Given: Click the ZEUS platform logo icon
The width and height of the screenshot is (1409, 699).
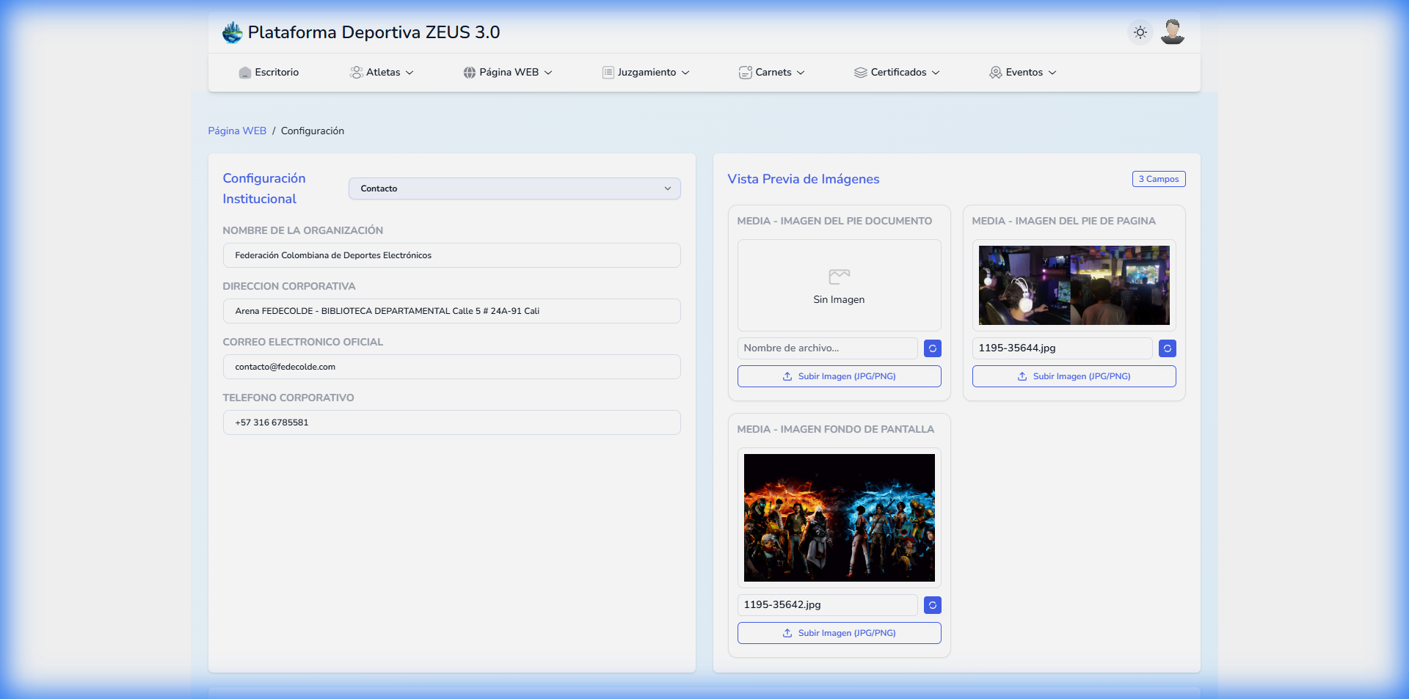Looking at the screenshot, I should tap(232, 32).
